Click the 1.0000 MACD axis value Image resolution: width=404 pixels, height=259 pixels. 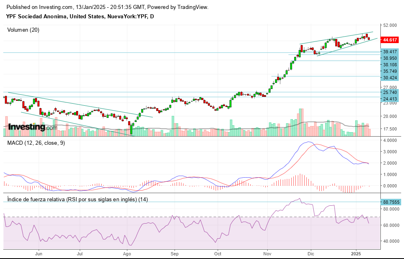[x=390, y=174]
